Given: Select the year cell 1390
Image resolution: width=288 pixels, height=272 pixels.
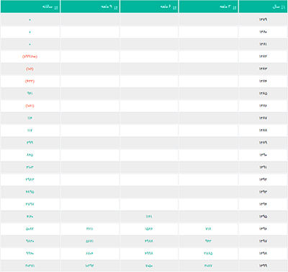Looking at the screenshot, I should pyautogui.click(x=263, y=155).
